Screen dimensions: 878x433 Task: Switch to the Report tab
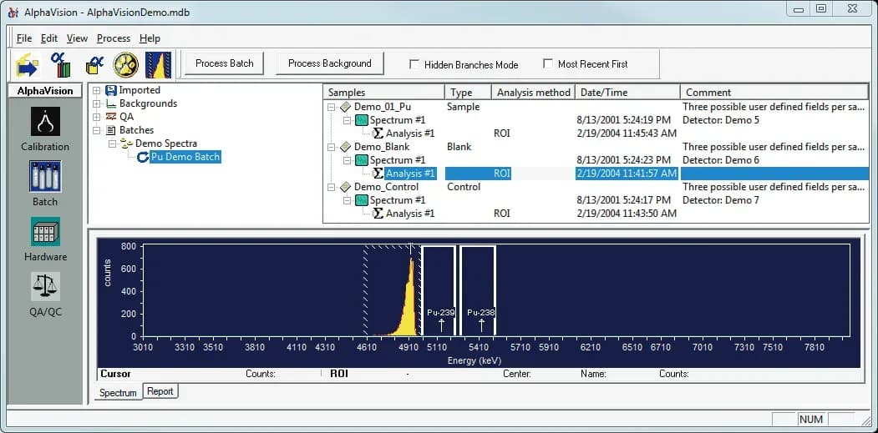160,391
